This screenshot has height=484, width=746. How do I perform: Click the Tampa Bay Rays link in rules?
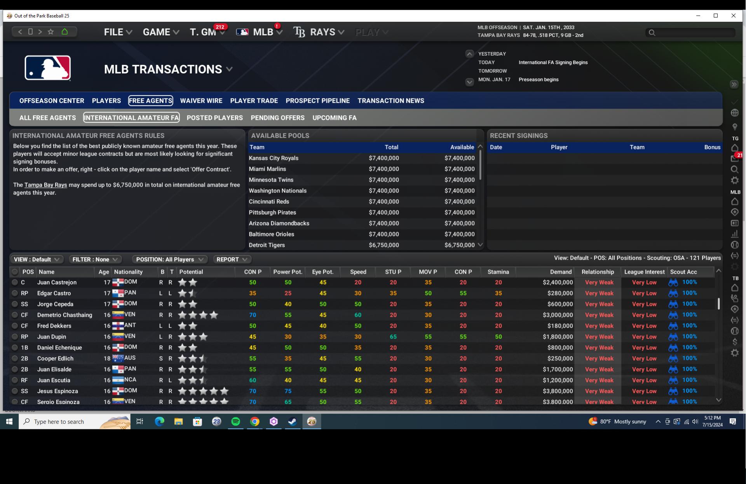point(45,185)
